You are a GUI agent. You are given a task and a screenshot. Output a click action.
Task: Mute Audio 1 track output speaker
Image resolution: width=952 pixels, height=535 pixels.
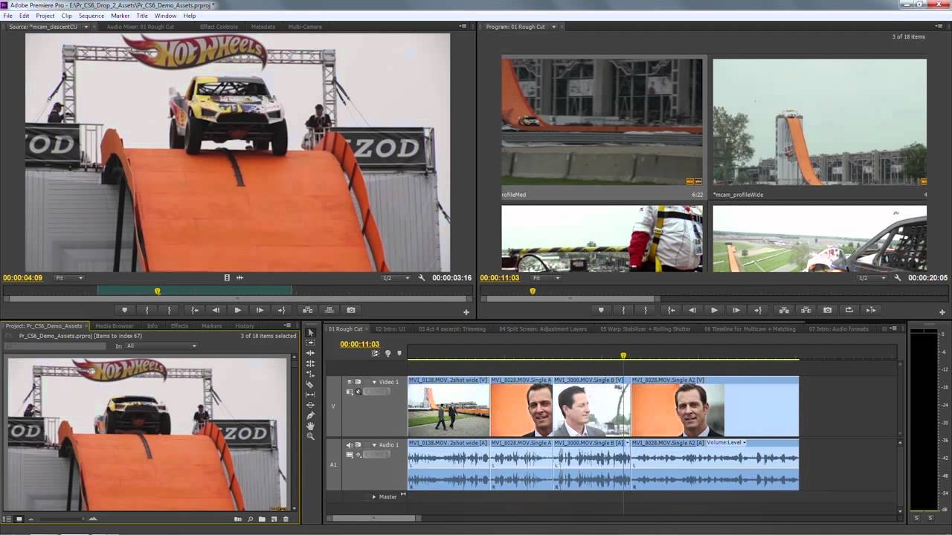click(349, 445)
